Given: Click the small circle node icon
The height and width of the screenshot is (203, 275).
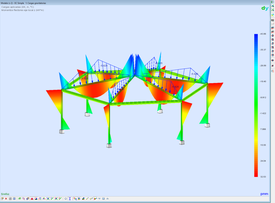Looking at the screenshot, I should (x=66, y=199).
